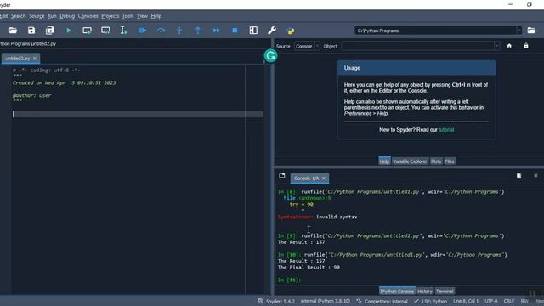The height and width of the screenshot is (306, 544).
Task: Run current cell icon
Action: (87, 31)
